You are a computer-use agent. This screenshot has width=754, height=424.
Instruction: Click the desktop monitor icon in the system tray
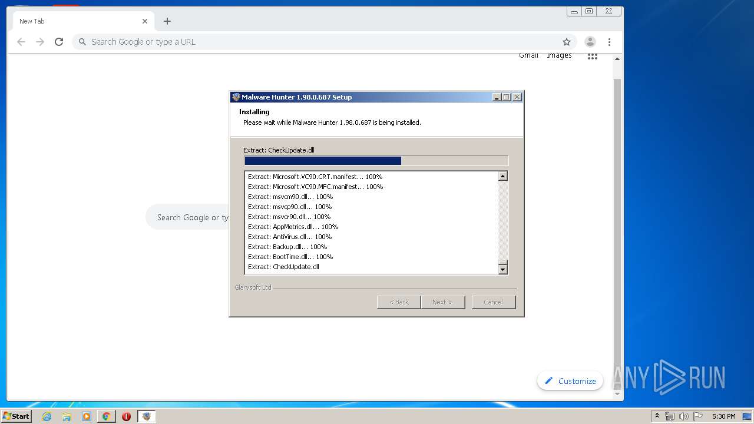pos(748,416)
